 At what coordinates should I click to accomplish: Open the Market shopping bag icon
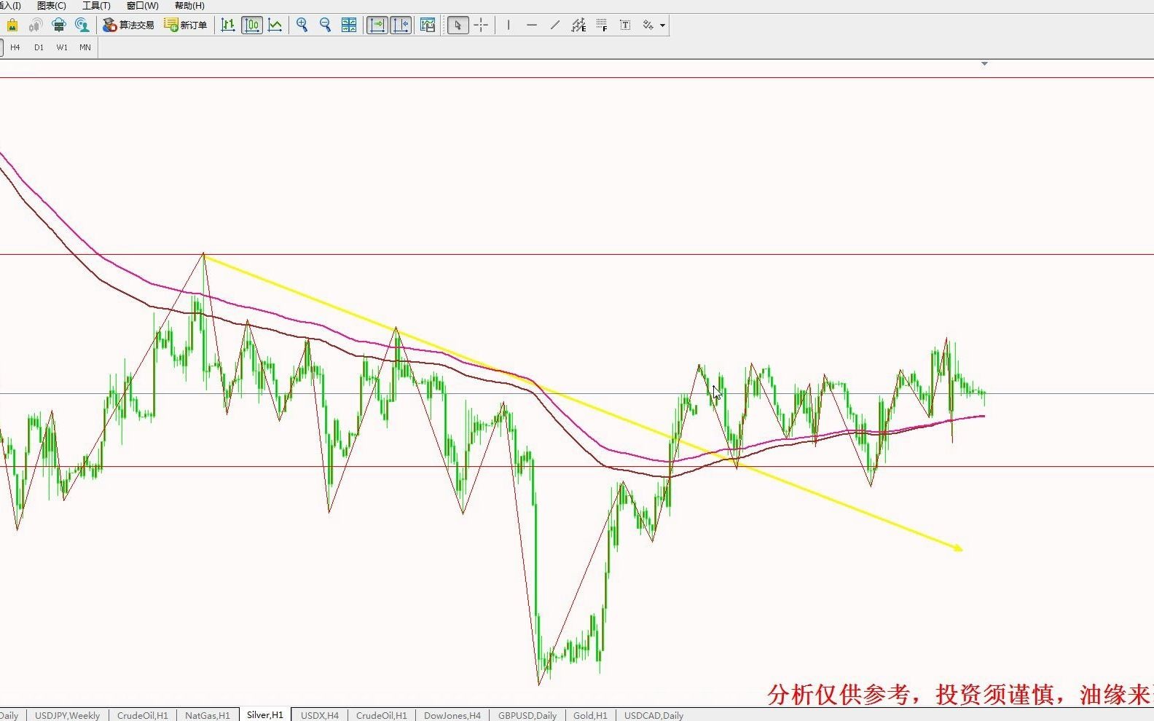(12, 25)
